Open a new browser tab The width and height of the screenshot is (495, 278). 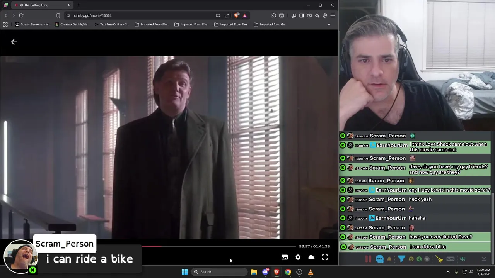click(79, 5)
